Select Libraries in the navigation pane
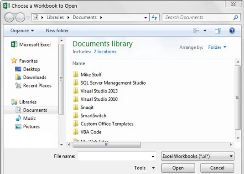Screen dimensions: 244x174 (x=24, y=102)
